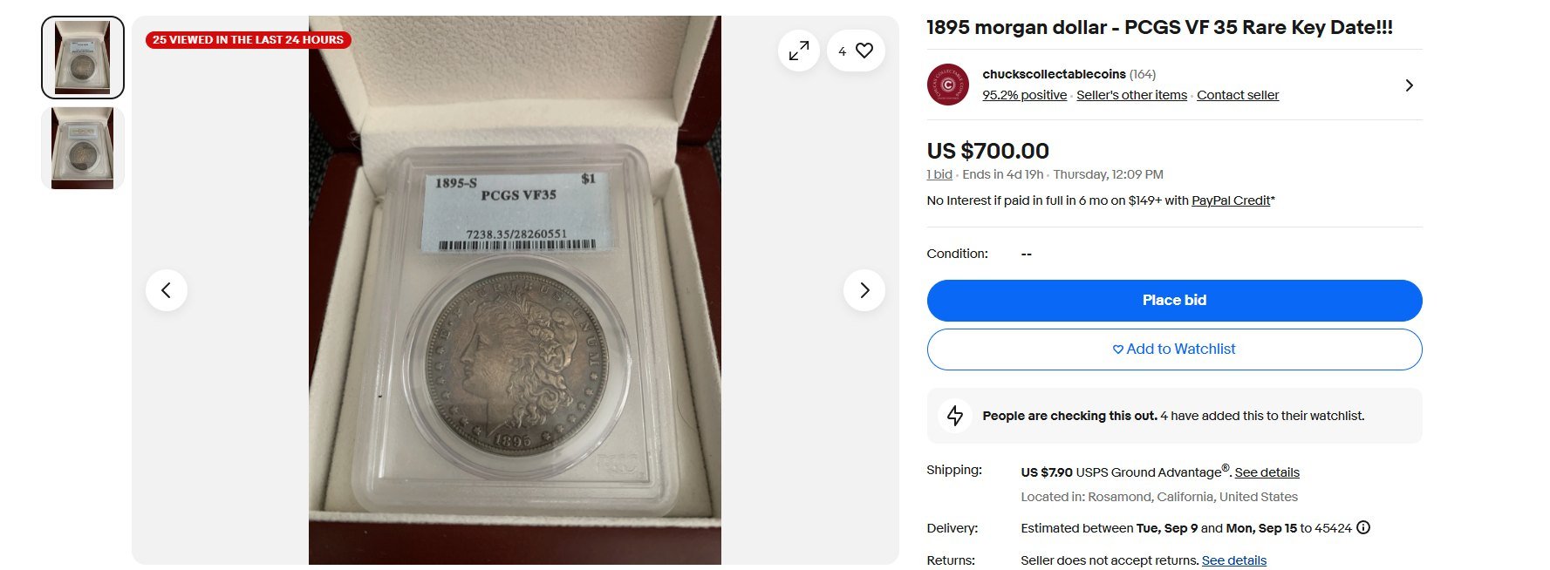
Task: Click the delivery estimate info icon
Action: tap(1363, 527)
